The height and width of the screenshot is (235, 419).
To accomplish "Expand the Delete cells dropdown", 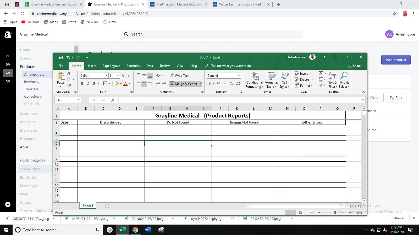I will [312, 80].
